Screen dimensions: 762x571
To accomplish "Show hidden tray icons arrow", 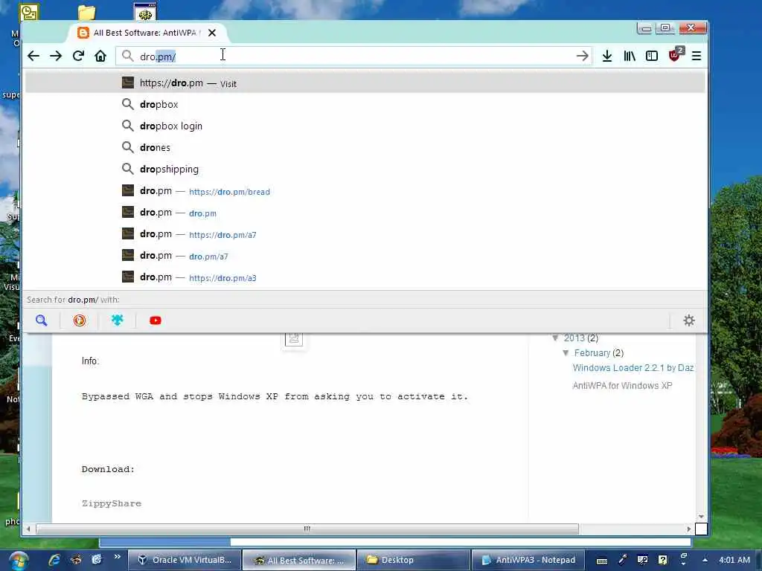I will [x=705, y=560].
